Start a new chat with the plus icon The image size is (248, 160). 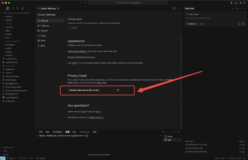233,9
